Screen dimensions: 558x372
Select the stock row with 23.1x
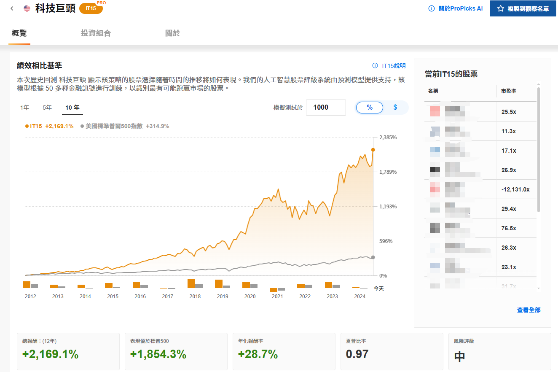click(480, 267)
